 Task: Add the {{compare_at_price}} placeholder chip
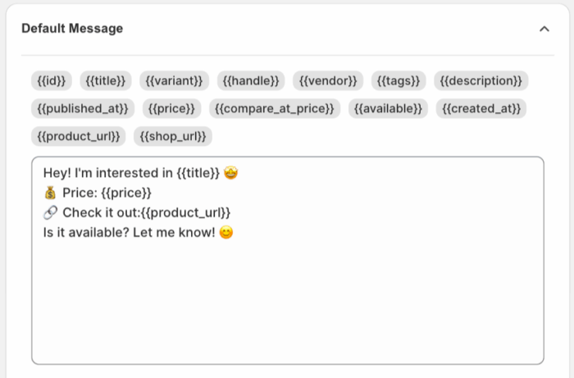[274, 108]
